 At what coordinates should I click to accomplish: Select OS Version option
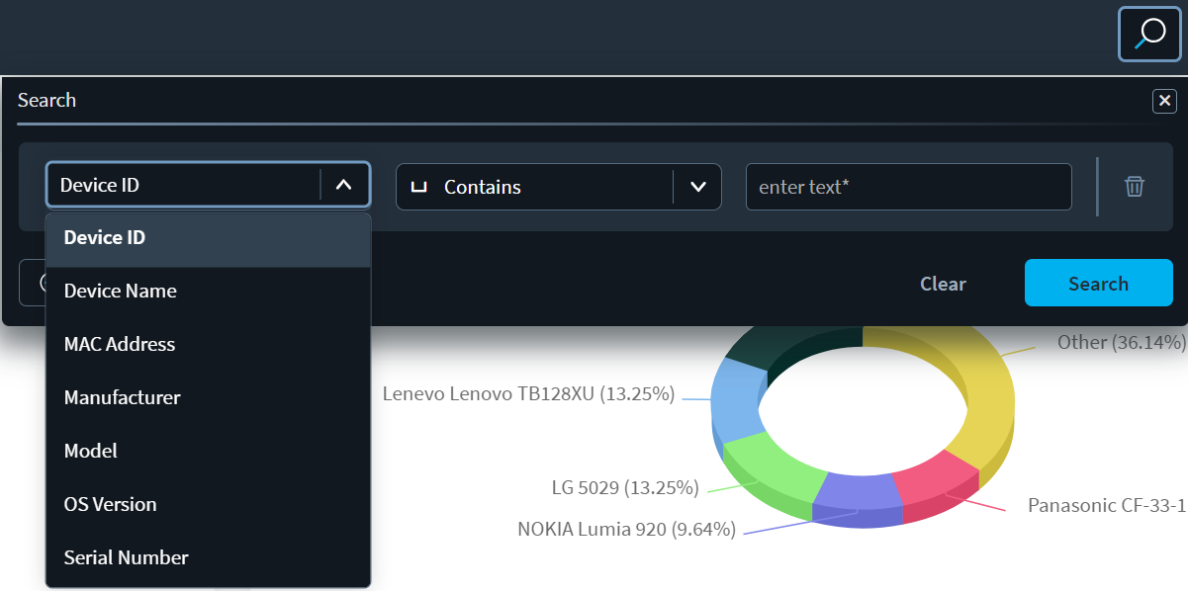(110, 504)
